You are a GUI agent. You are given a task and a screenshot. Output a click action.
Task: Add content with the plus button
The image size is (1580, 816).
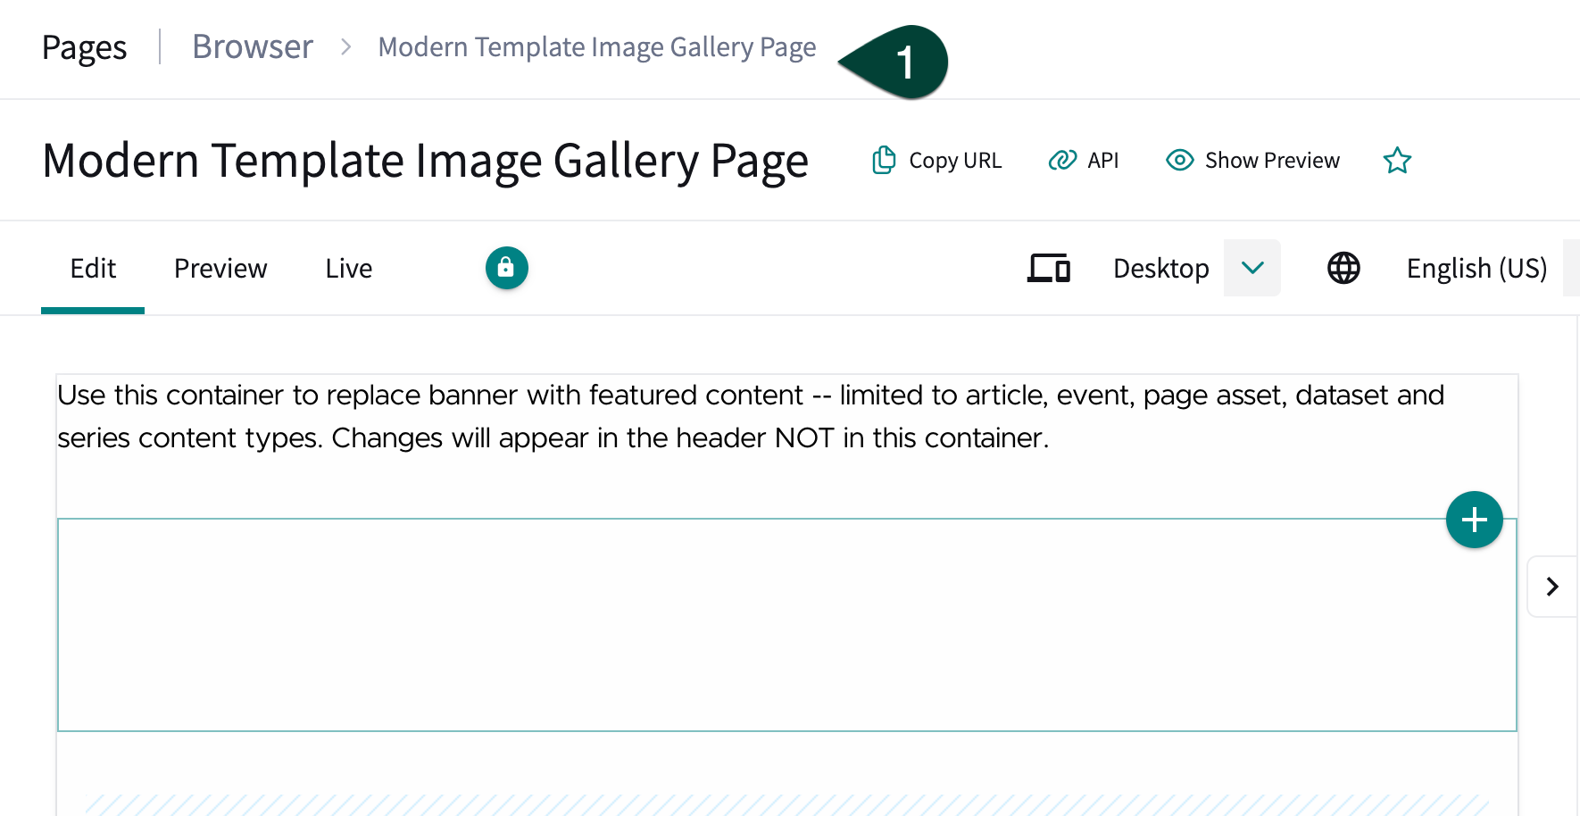(x=1474, y=519)
